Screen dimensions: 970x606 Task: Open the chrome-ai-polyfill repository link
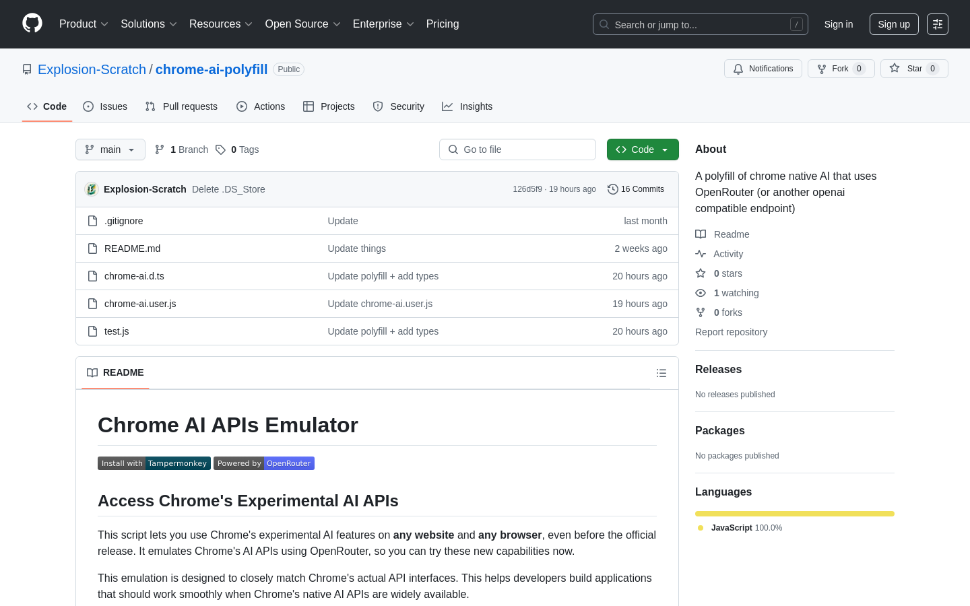pyautogui.click(x=212, y=69)
